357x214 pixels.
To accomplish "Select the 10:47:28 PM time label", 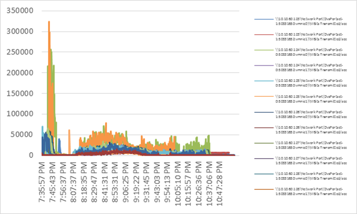I will (220, 184).
